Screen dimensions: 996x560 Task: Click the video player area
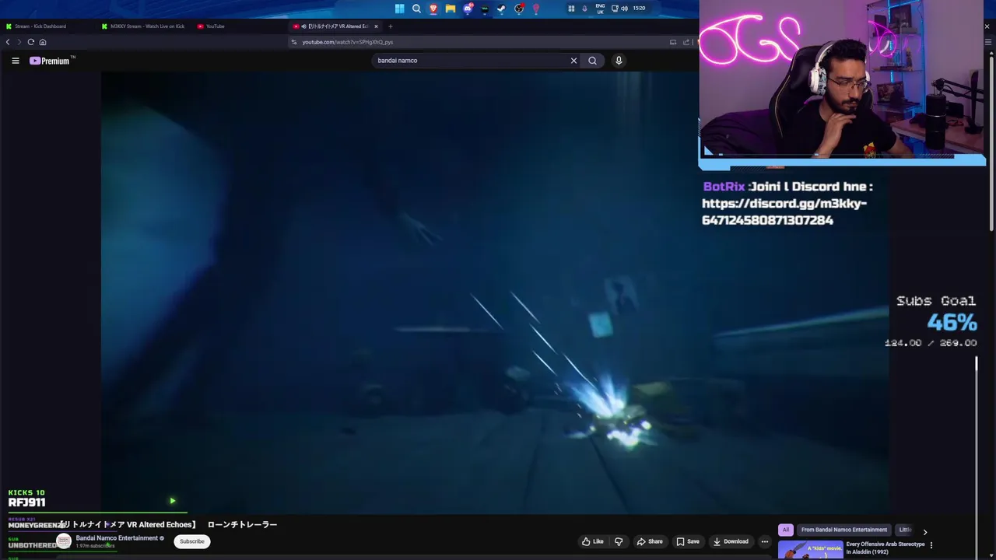pos(495,292)
